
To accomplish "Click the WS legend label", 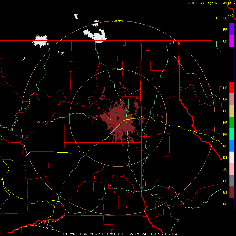I will pyautogui.click(x=225, y=146).
